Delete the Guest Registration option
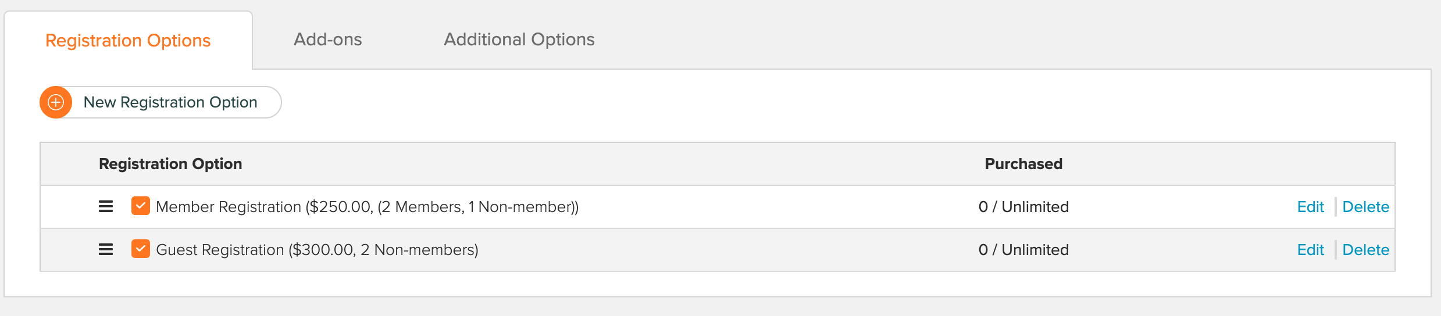Viewport: 1441px width, 316px height. pyautogui.click(x=1365, y=250)
